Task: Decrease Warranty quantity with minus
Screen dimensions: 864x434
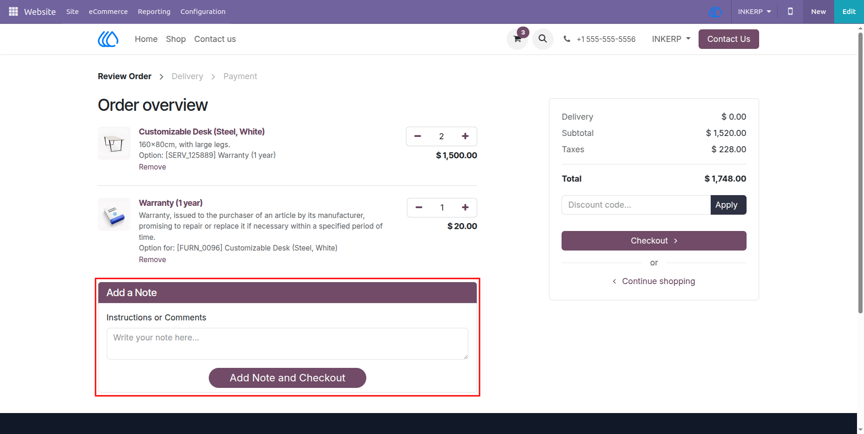Action: tap(419, 208)
